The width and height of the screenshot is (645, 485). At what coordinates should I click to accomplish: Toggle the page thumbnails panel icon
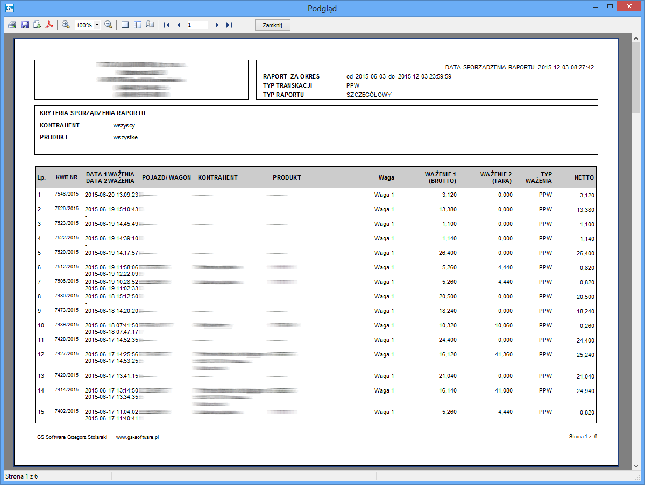pyautogui.click(x=138, y=25)
